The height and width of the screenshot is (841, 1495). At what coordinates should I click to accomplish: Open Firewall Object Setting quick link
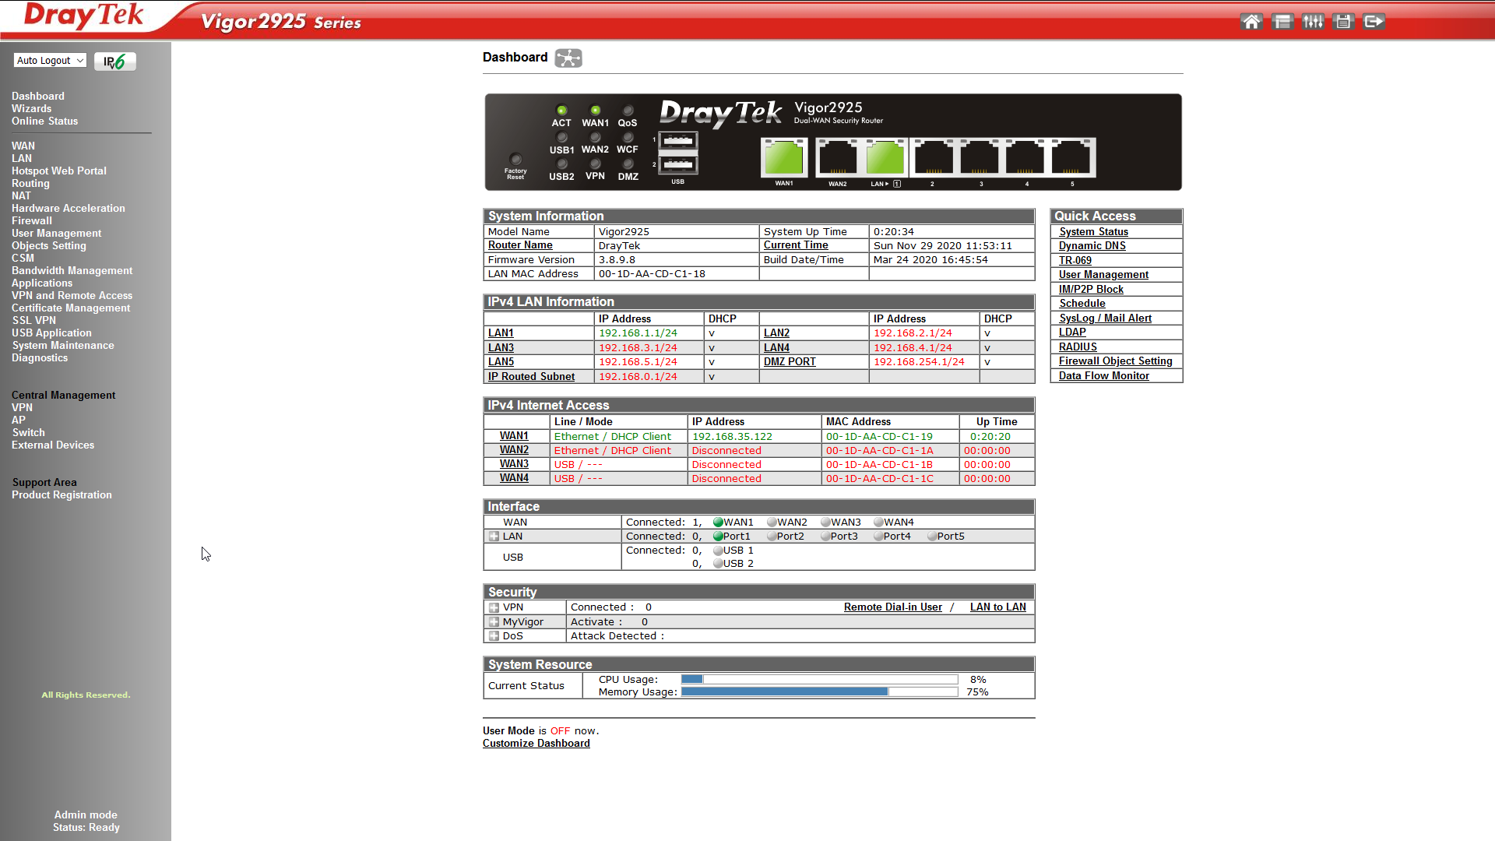point(1115,361)
